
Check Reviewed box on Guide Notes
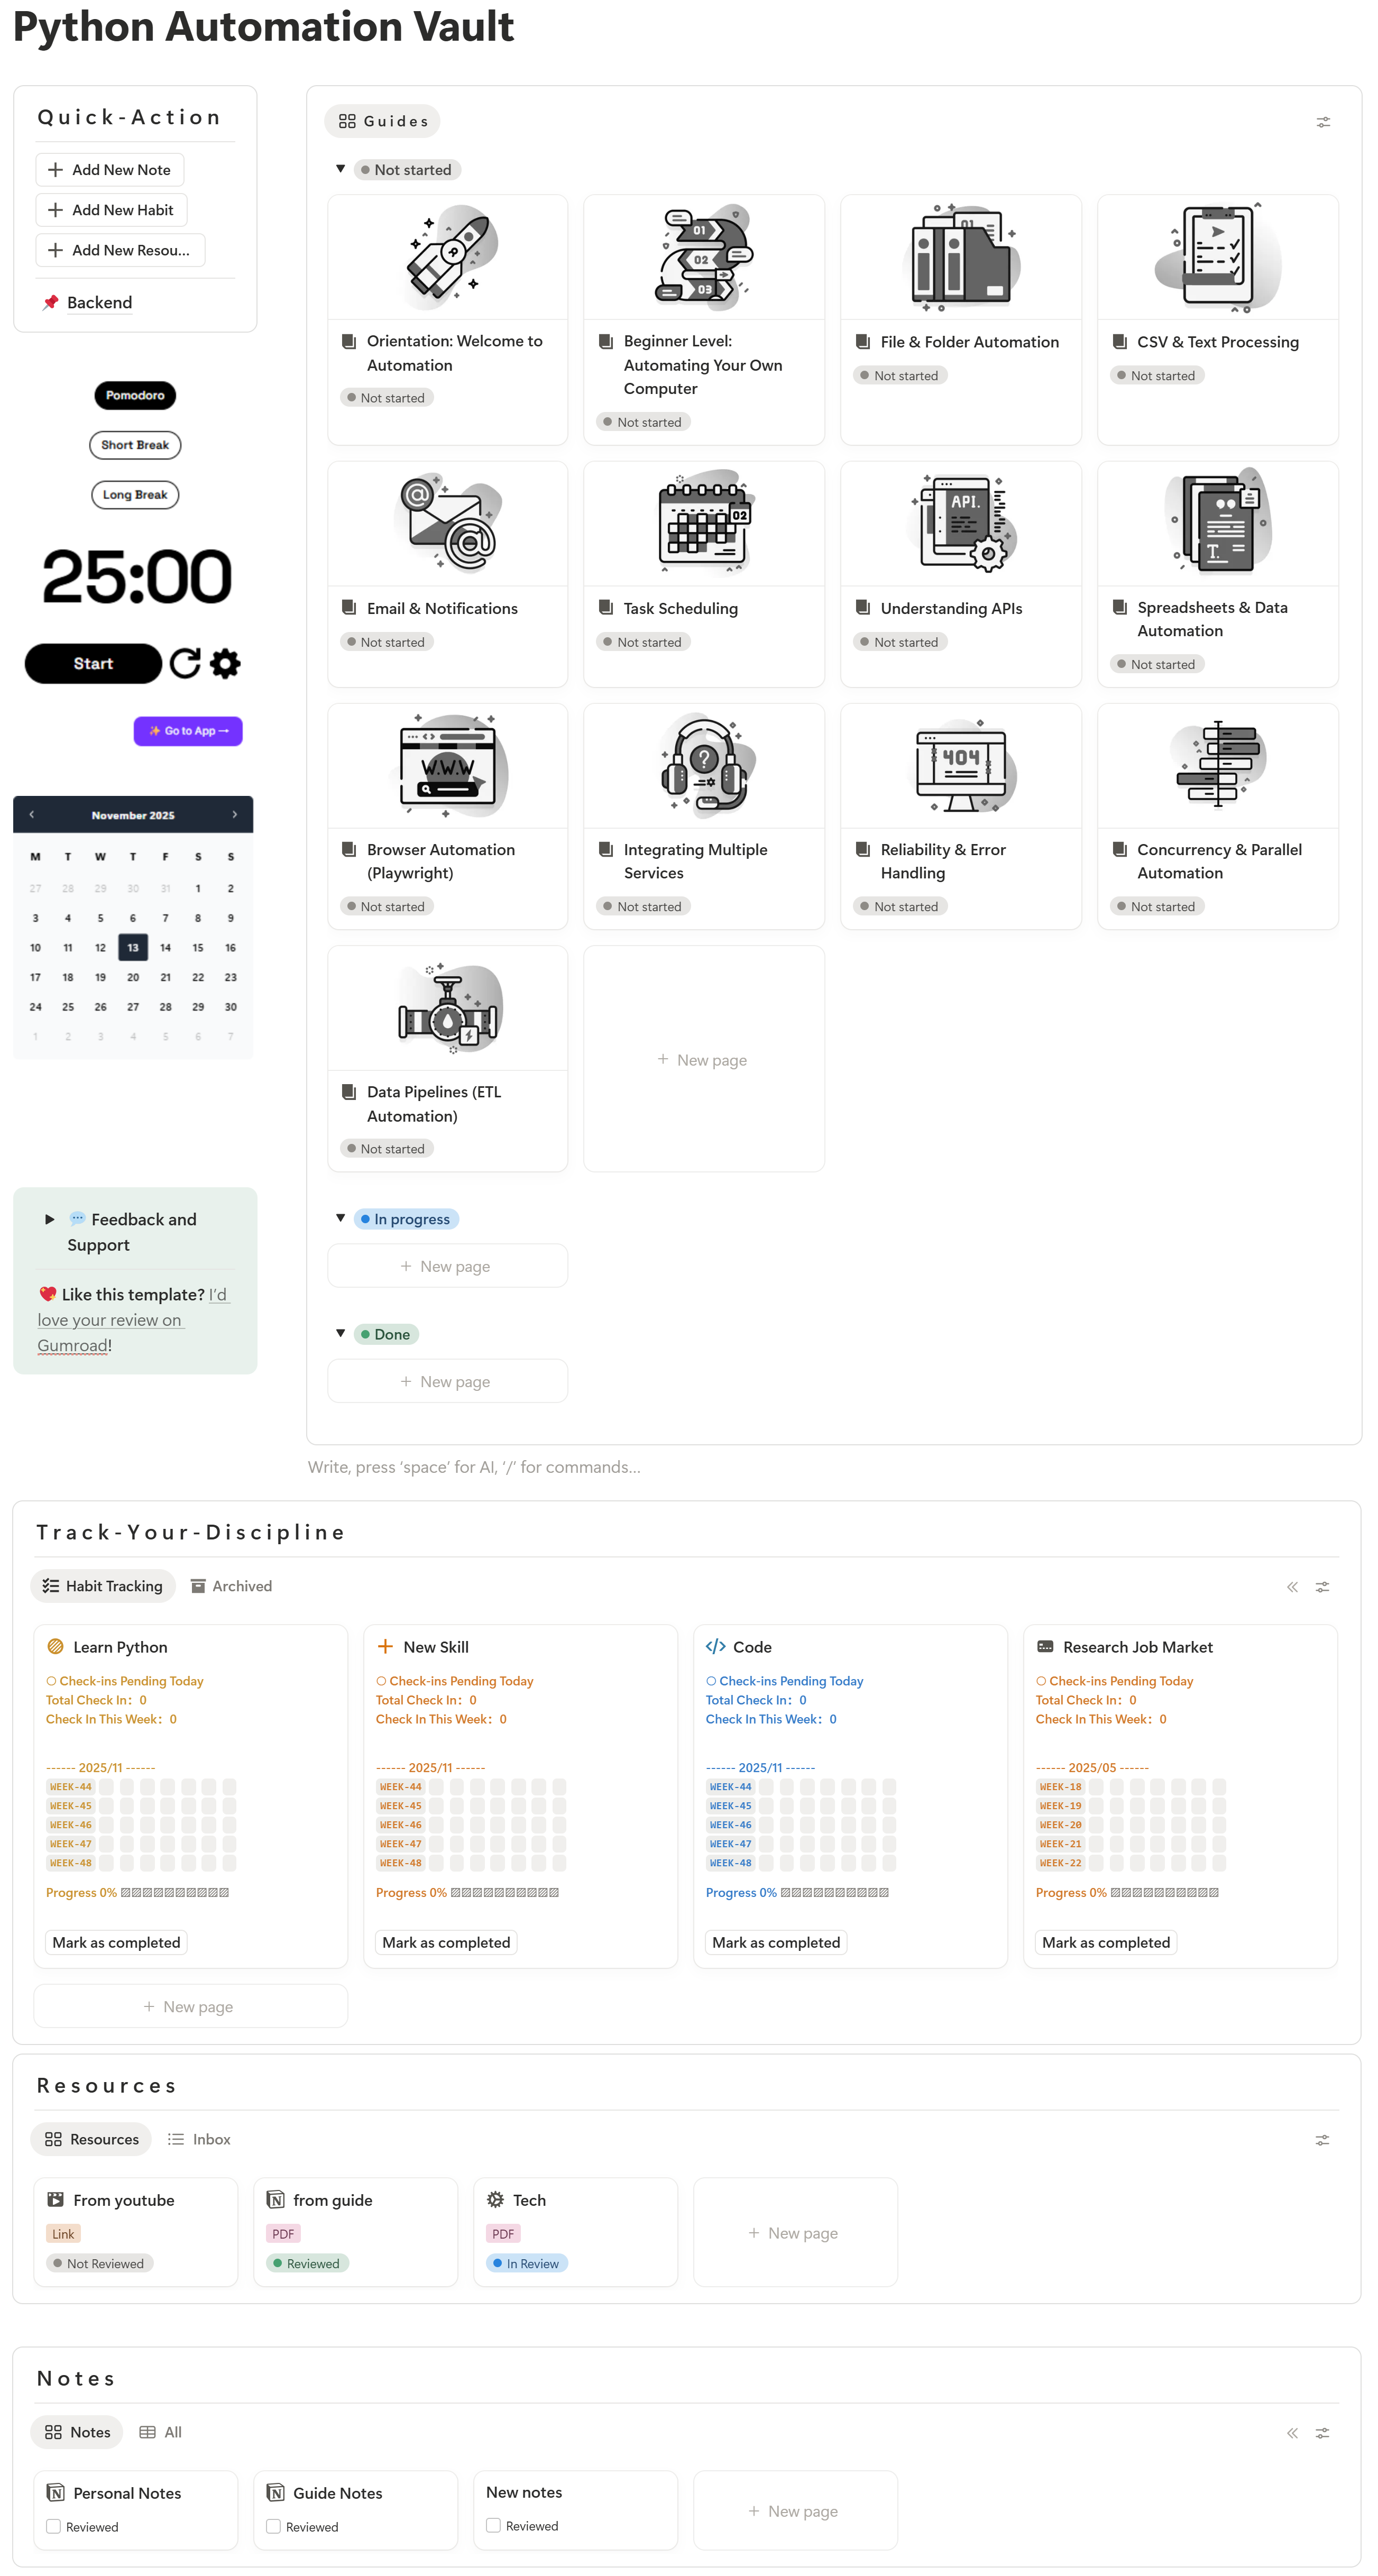click(x=274, y=2526)
